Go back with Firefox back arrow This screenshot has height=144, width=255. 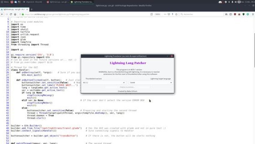coord(2,14)
